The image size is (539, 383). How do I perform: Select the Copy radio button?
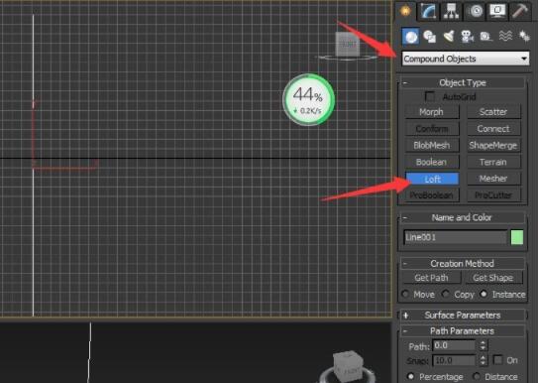click(446, 295)
